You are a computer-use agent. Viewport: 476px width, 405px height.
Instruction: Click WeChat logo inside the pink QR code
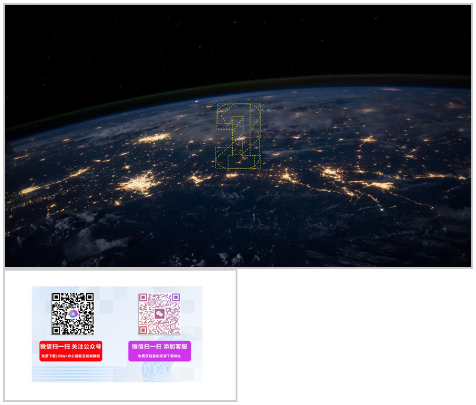click(x=159, y=313)
